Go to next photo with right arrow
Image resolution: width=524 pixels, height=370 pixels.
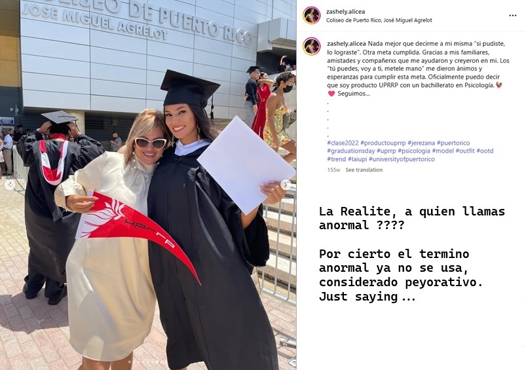(286, 185)
